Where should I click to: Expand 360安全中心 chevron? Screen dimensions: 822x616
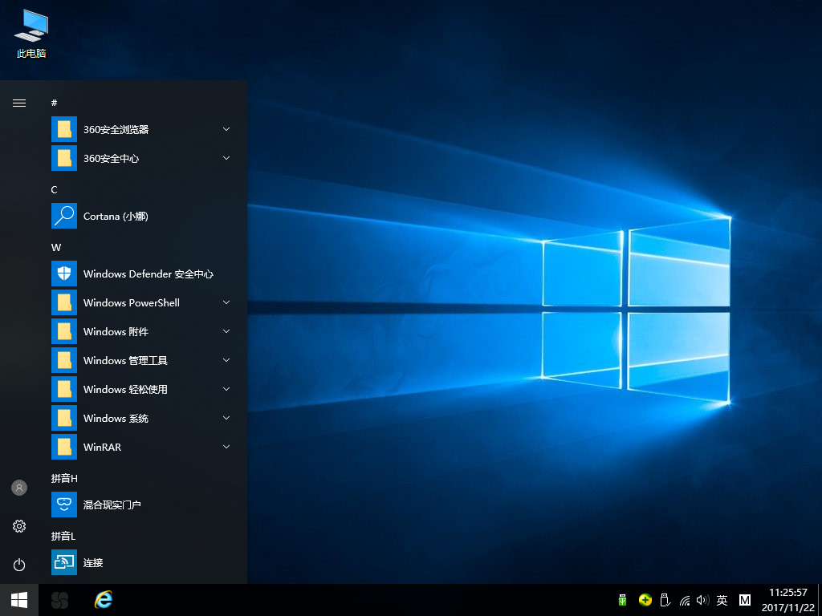tap(226, 158)
